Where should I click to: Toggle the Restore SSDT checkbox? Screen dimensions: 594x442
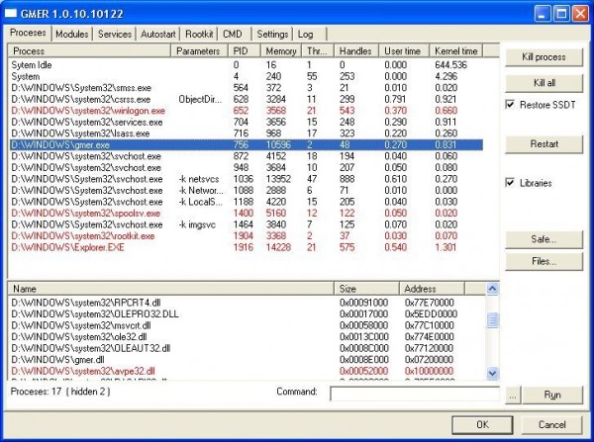point(511,104)
